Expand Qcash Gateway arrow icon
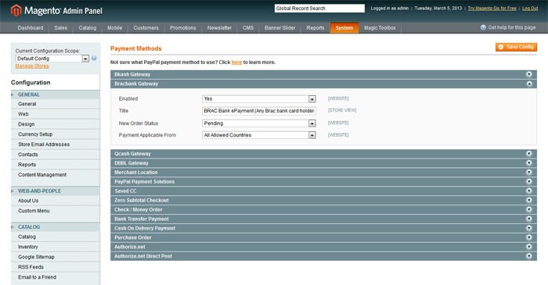This screenshot has height=285, width=548. click(528, 154)
